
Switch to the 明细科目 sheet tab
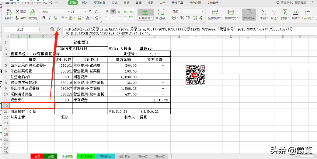click(x=106, y=156)
